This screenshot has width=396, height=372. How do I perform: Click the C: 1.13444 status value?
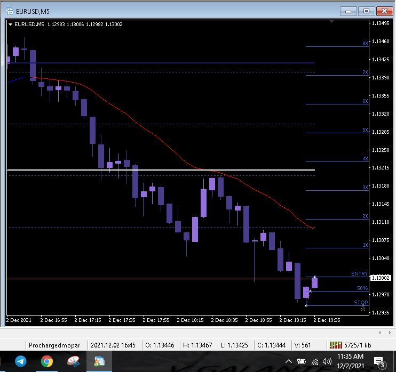tap(271, 345)
